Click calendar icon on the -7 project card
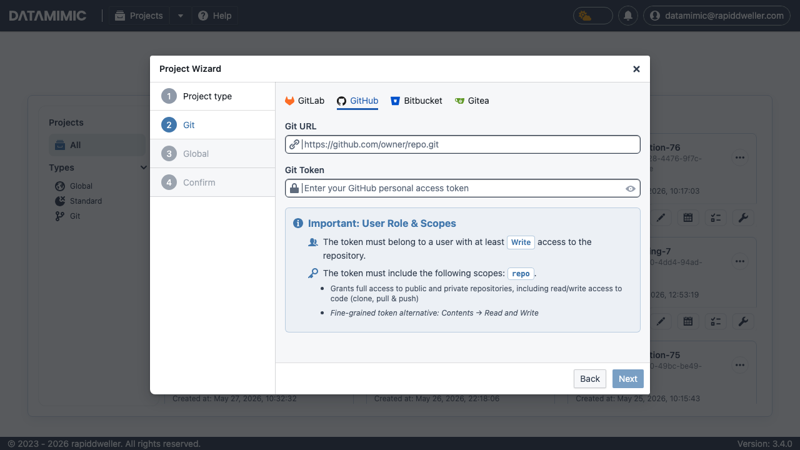 688,321
